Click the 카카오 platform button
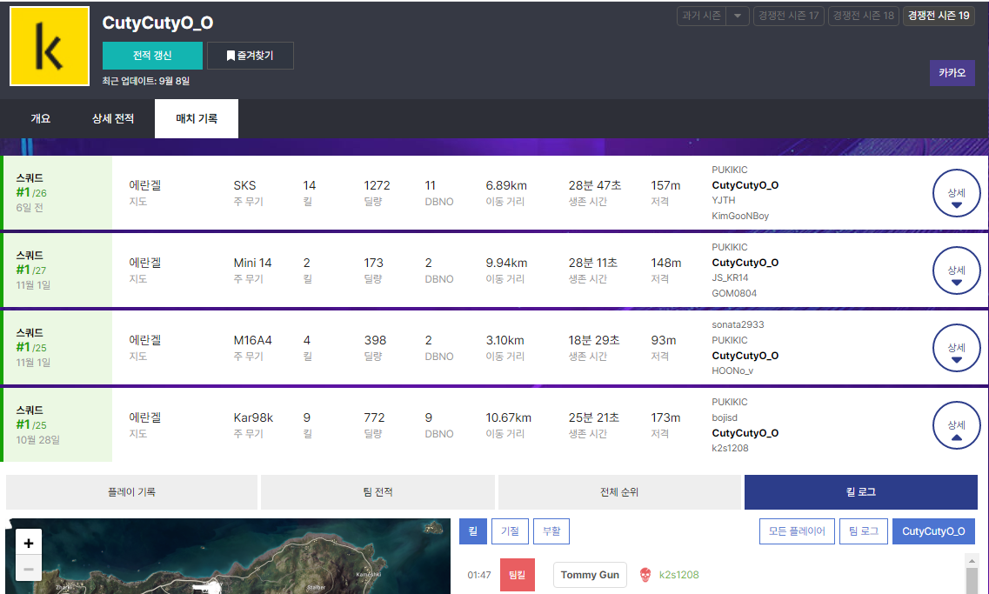 pyautogui.click(x=952, y=73)
